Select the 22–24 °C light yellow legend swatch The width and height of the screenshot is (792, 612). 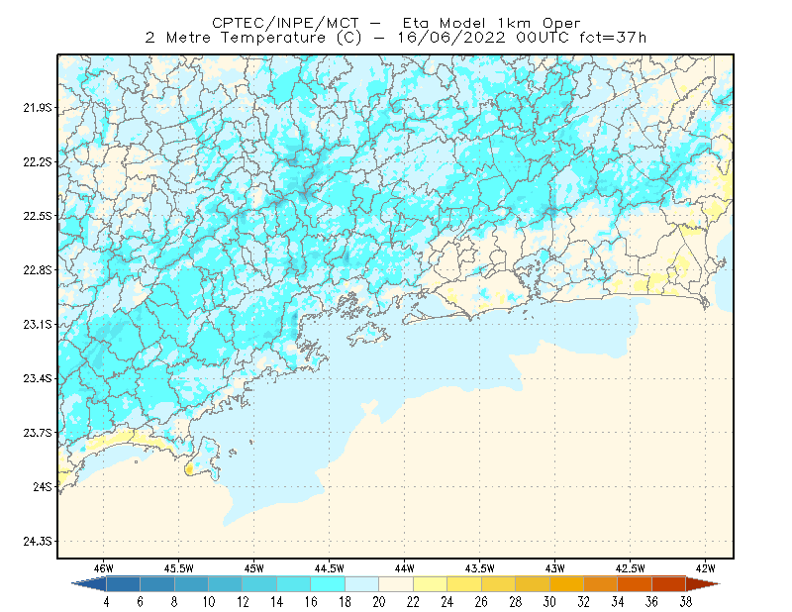pyautogui.click(x=430, y=583)
